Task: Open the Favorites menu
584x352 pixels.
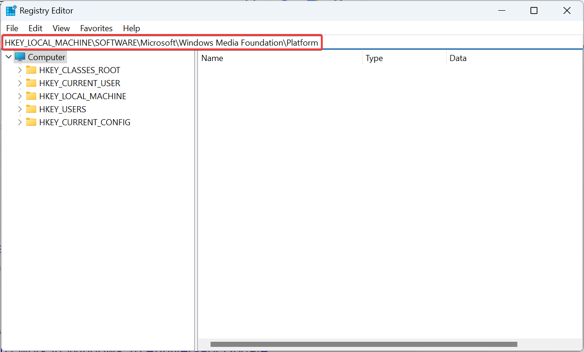Action: 96,28
